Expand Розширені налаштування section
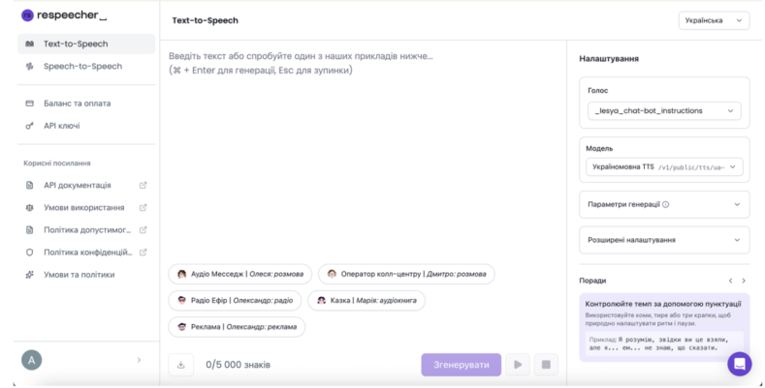Viewport: 765px width, 388px height. point(664,240)
